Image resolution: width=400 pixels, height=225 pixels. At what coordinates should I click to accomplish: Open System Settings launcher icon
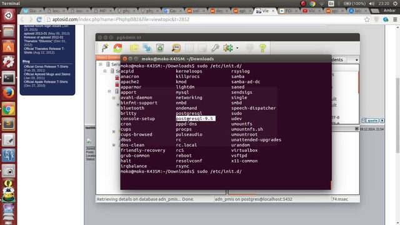8,62
